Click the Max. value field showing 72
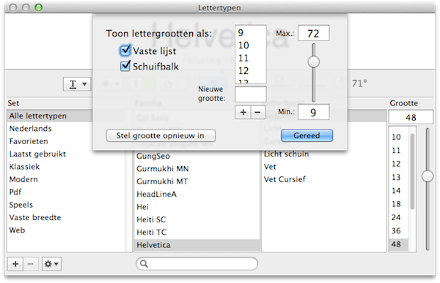 tap(313, 34)
